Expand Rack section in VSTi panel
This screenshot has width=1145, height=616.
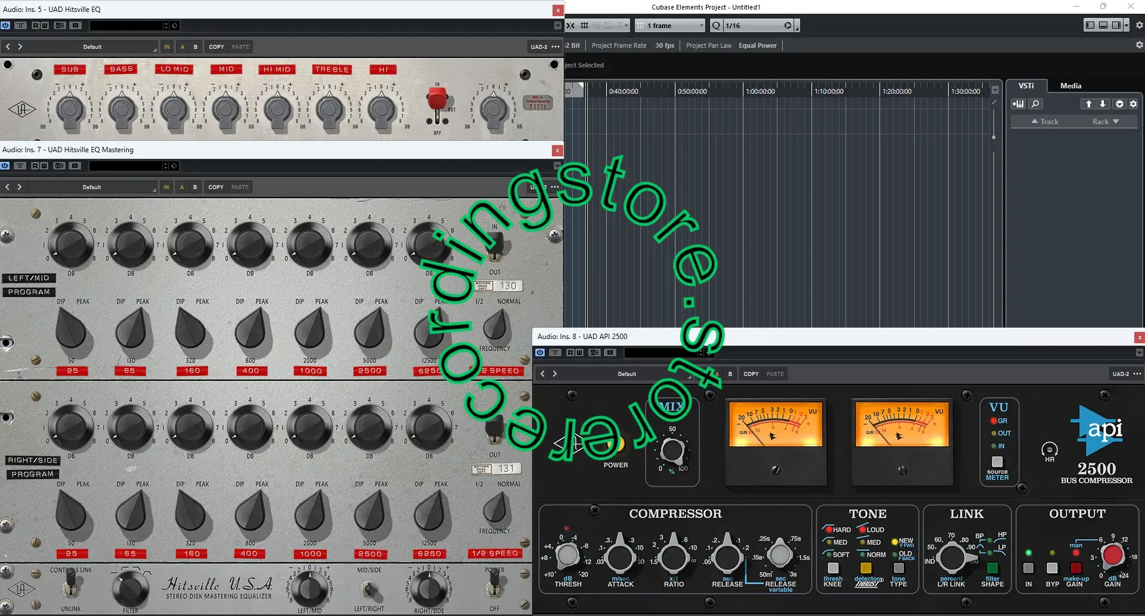1105,122
